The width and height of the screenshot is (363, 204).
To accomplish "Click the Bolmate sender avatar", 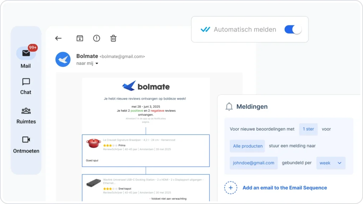I will [x=63, y=59].
